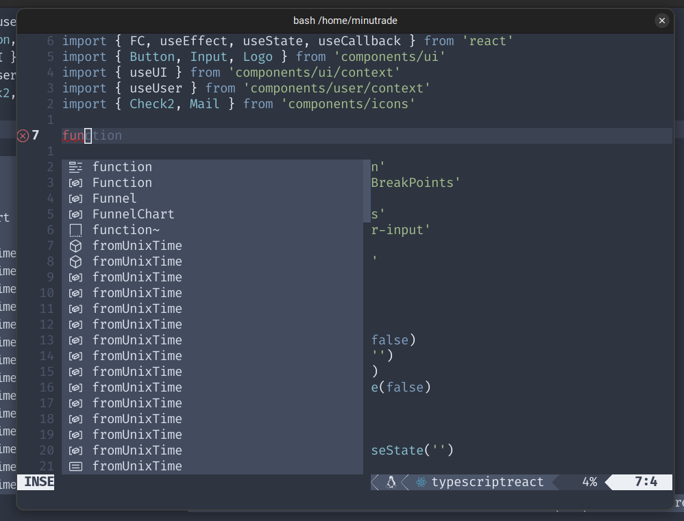Click the symbol icon beside capitalized 'Function'
The width and height of the screenshot is (684, 521).
point(75,183)
